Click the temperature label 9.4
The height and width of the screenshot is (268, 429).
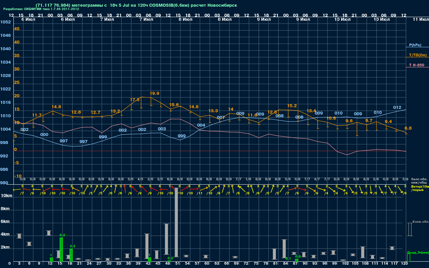pyautogui.click(x=388, y=122)
